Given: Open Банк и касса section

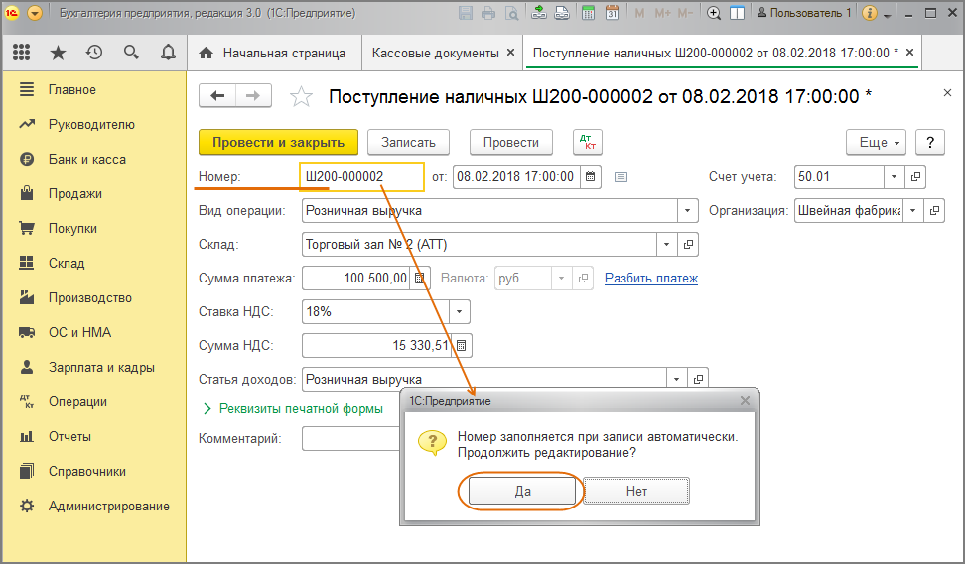Looking at the screenshot, I should 86,159.
